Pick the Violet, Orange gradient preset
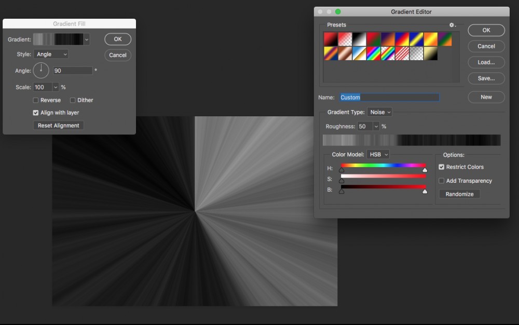The image size is (519, 325). coord(388,39)
